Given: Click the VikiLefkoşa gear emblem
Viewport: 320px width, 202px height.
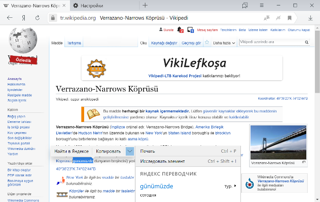Looking at the screenshot, I should (96, 69).
